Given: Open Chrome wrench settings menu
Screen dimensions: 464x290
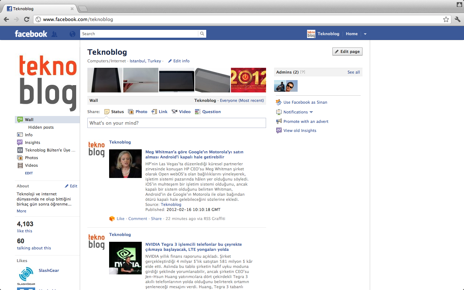Looking at the screenshot, I should [457, 20].
